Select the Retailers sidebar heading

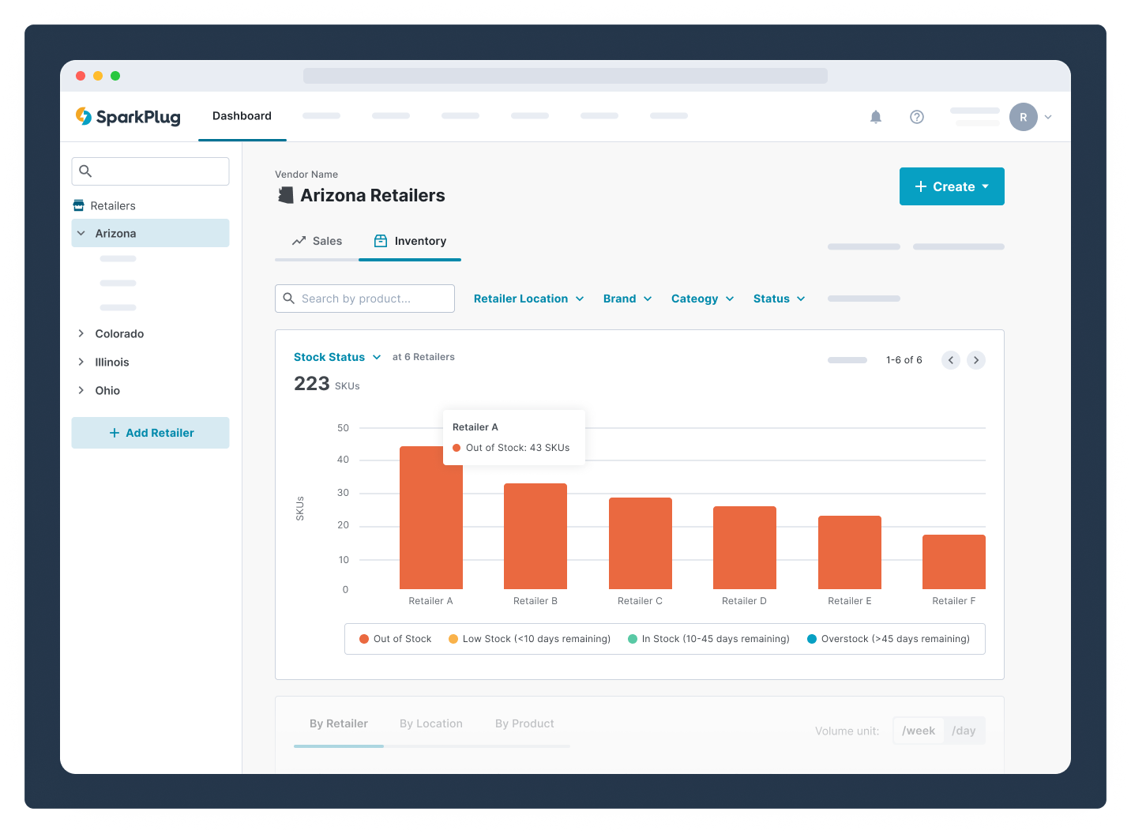(113, 205)
